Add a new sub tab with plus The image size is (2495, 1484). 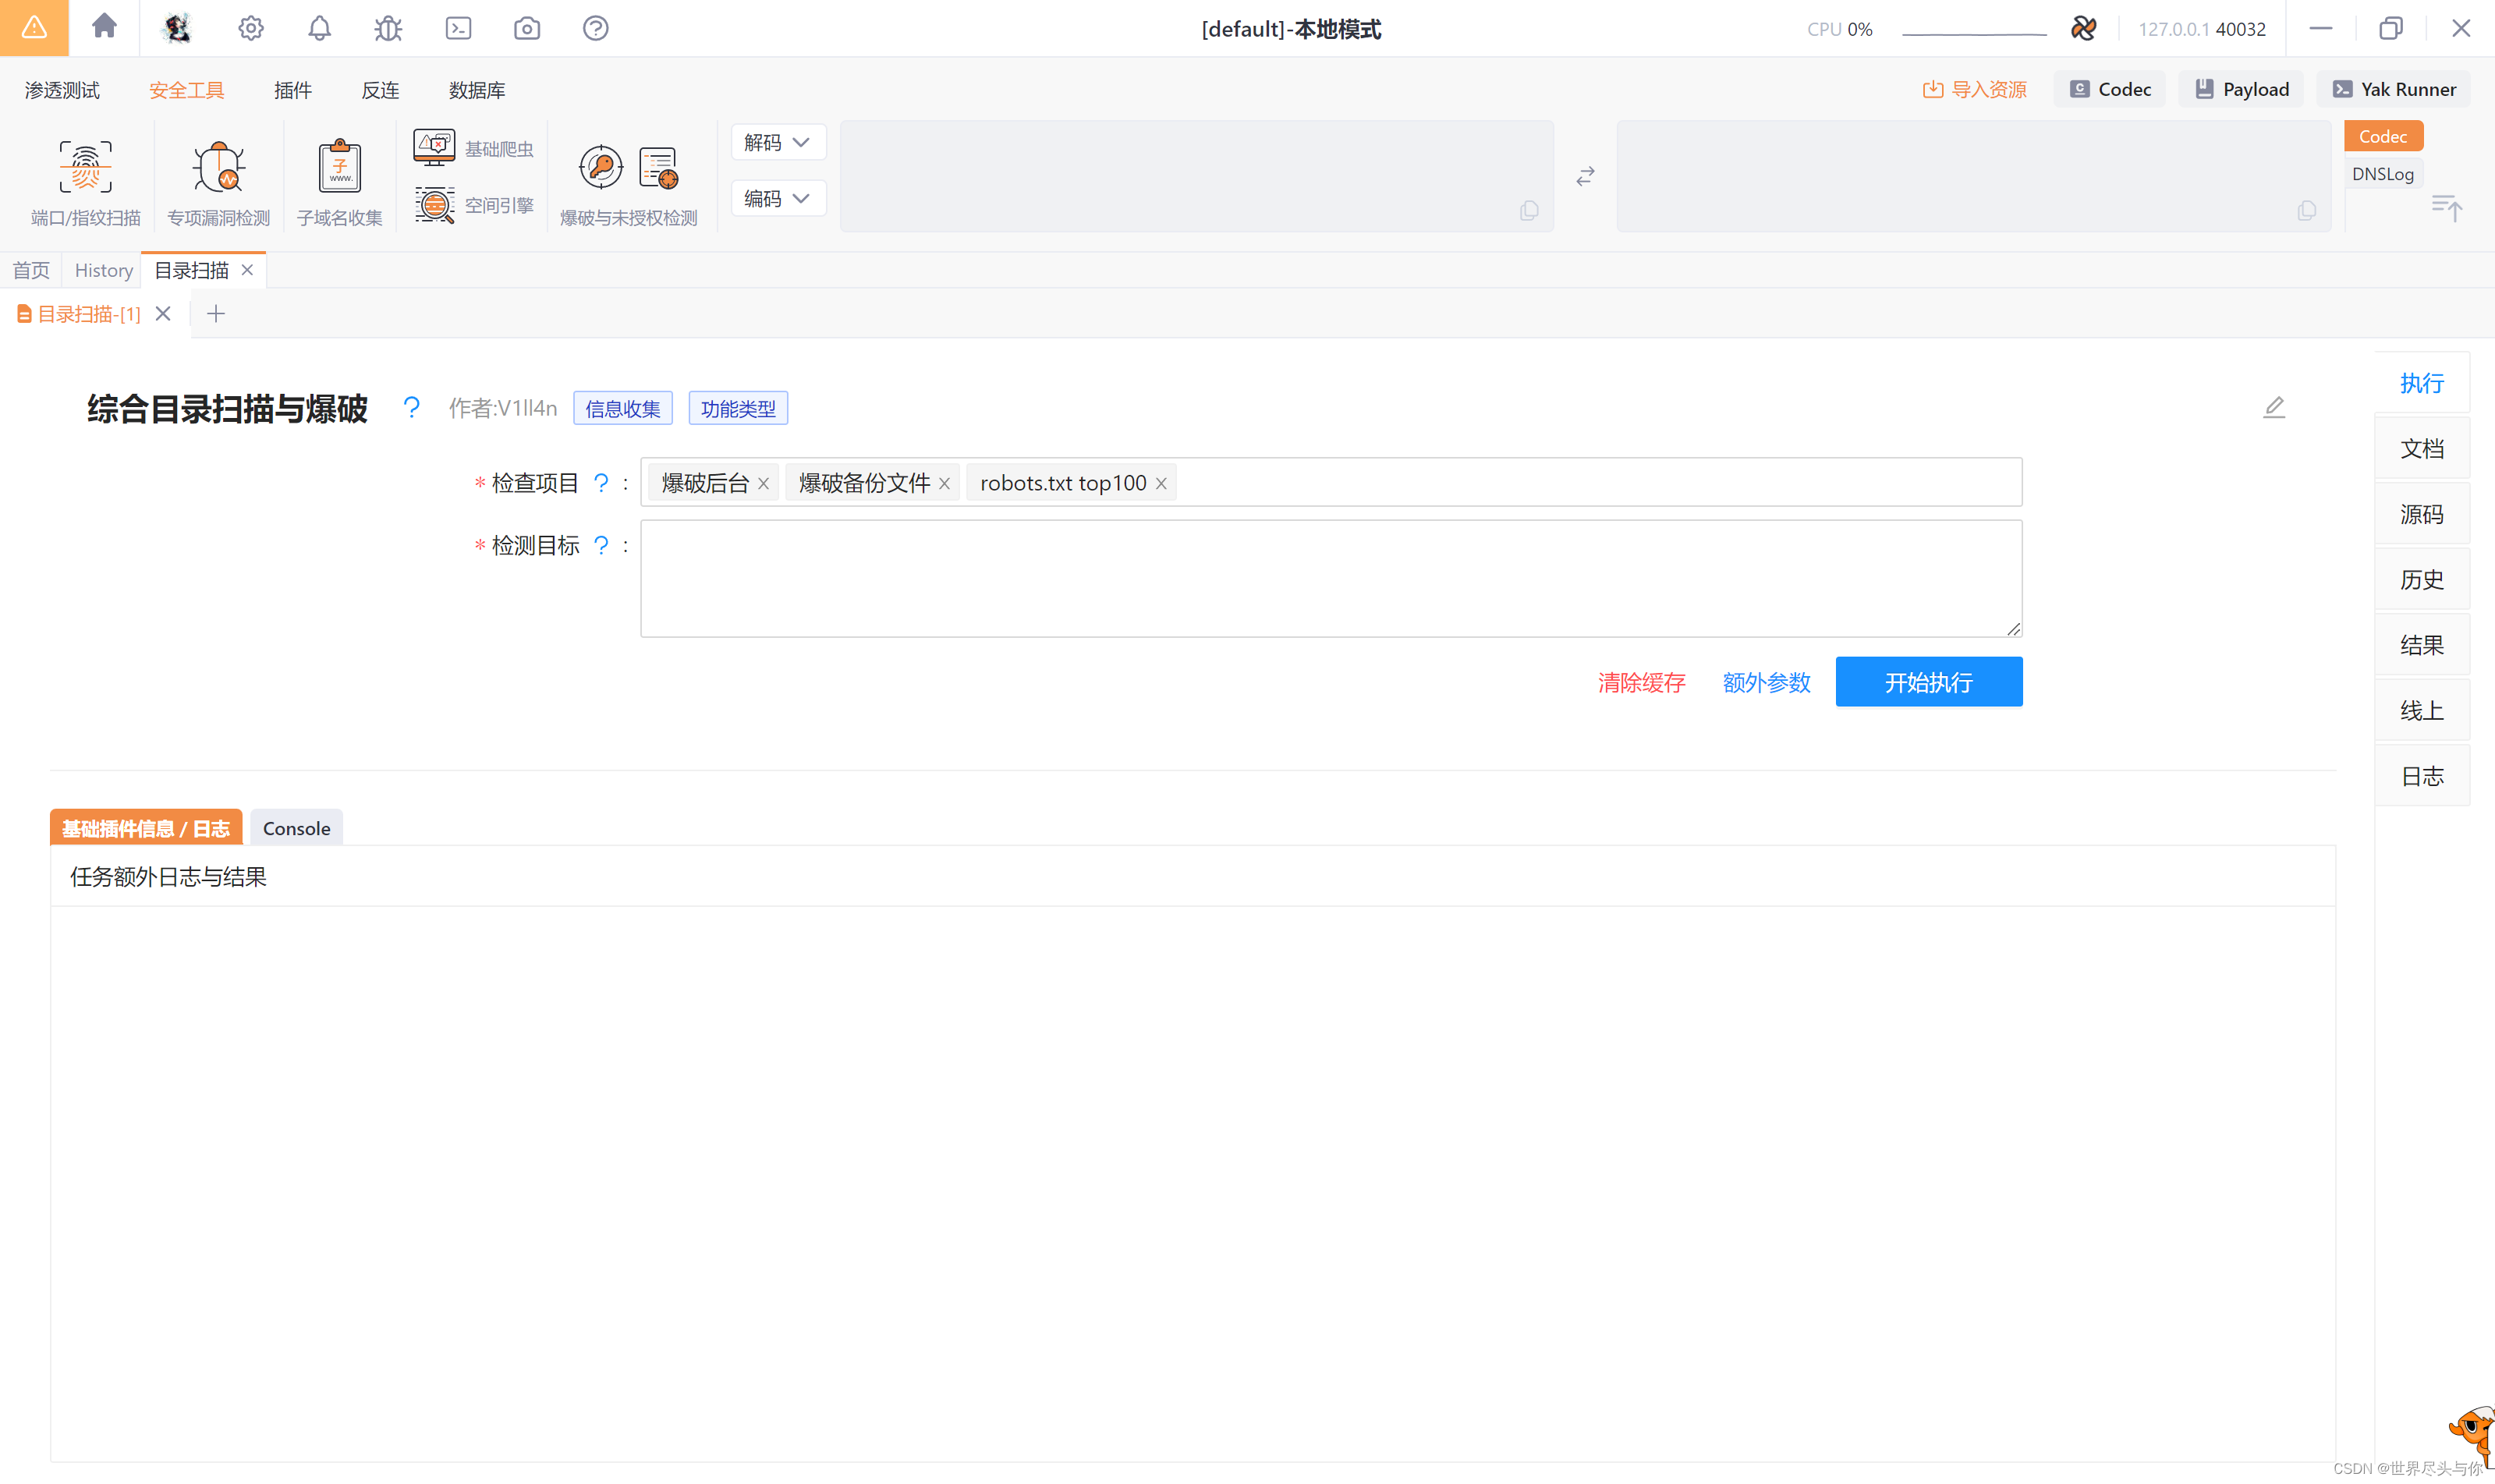point(215,313)
